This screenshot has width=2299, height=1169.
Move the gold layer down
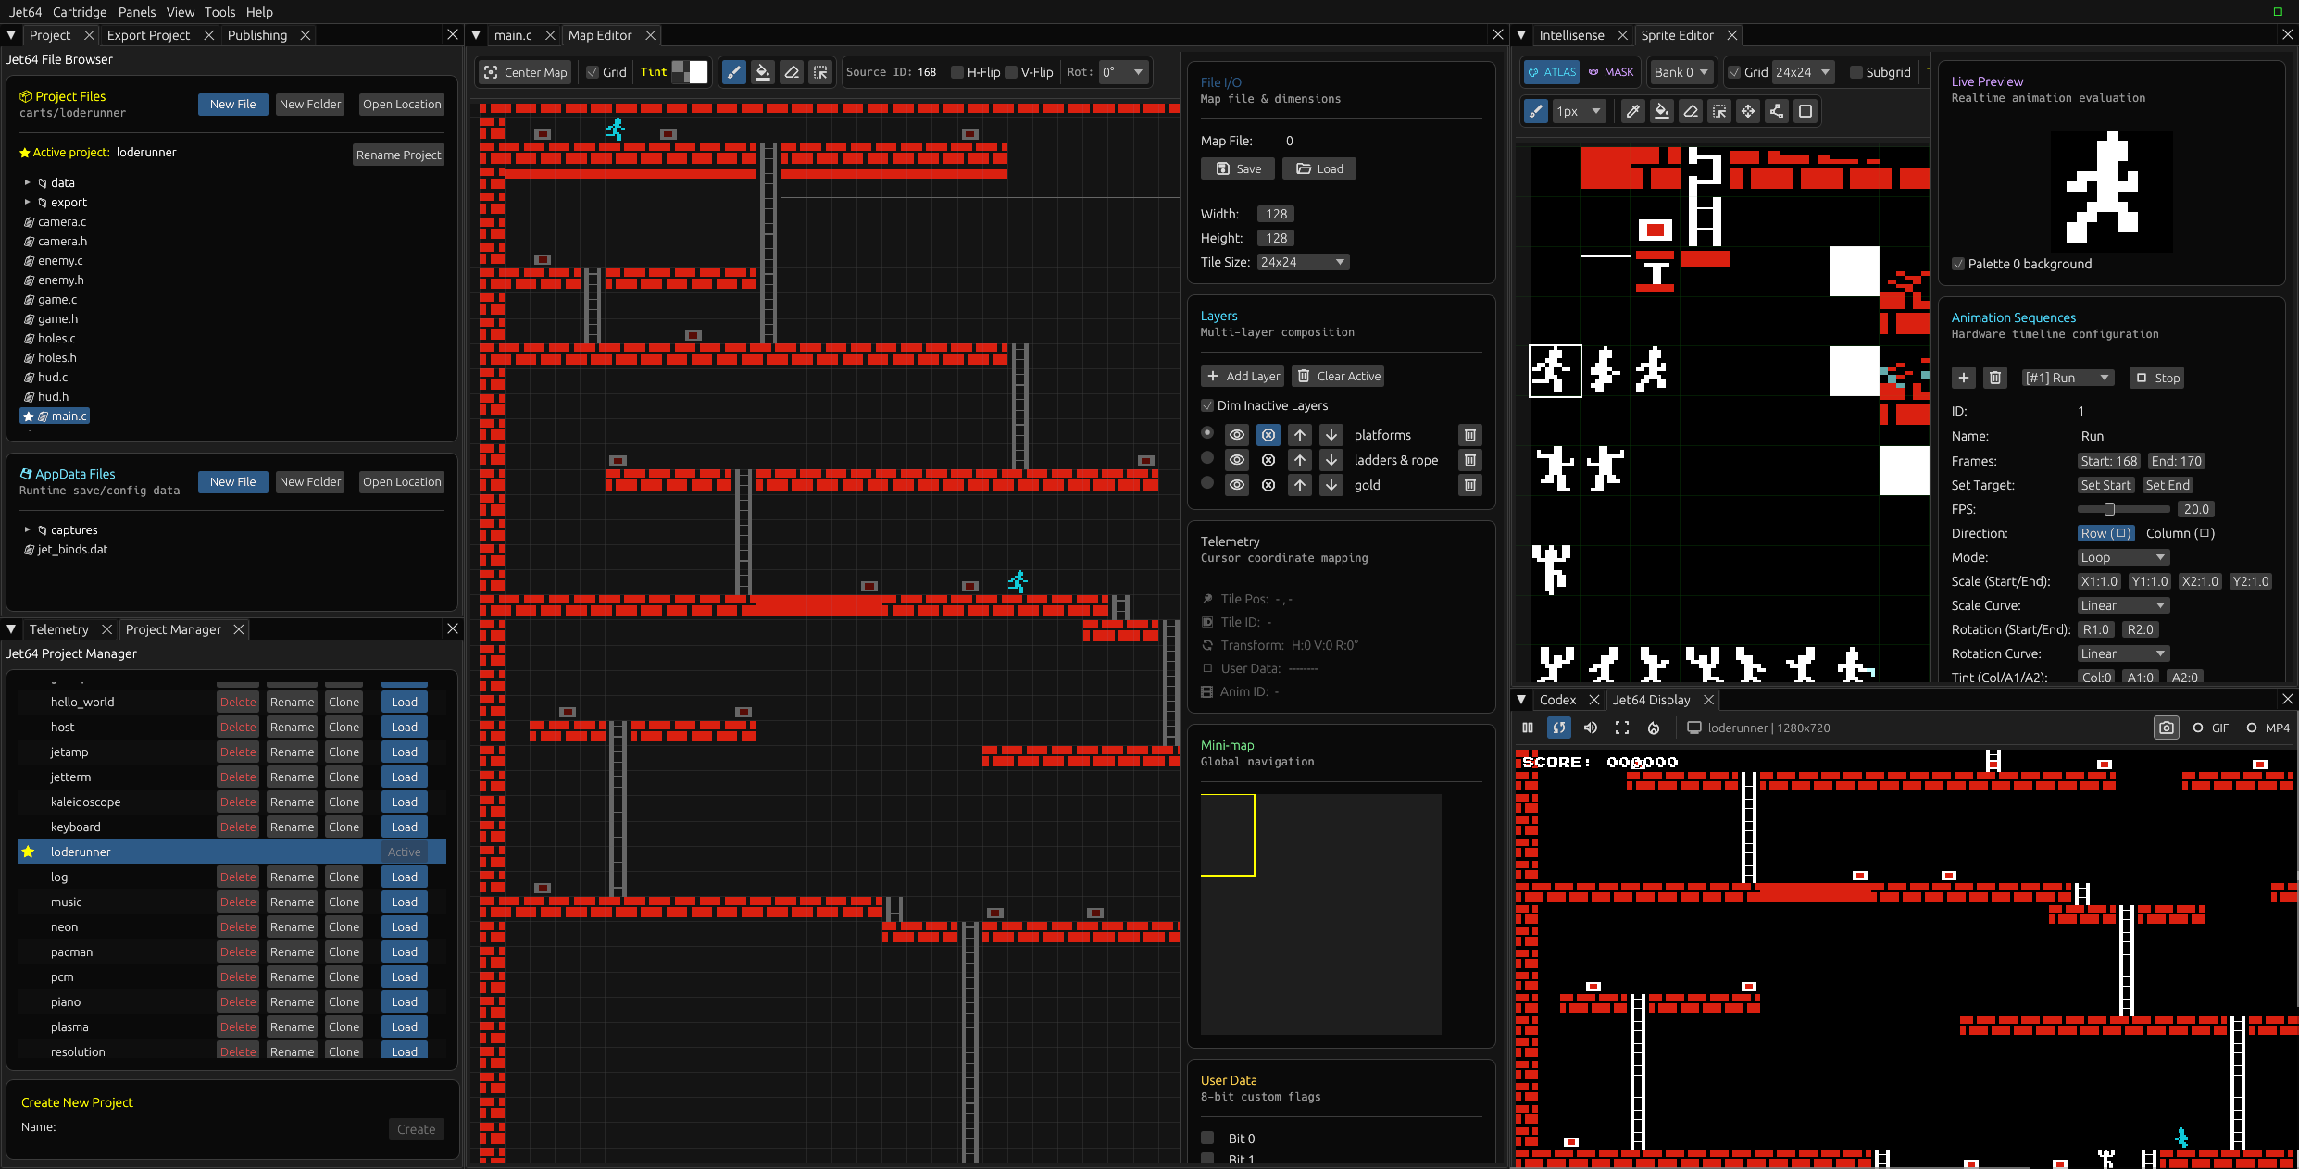tap(1331, 485)
